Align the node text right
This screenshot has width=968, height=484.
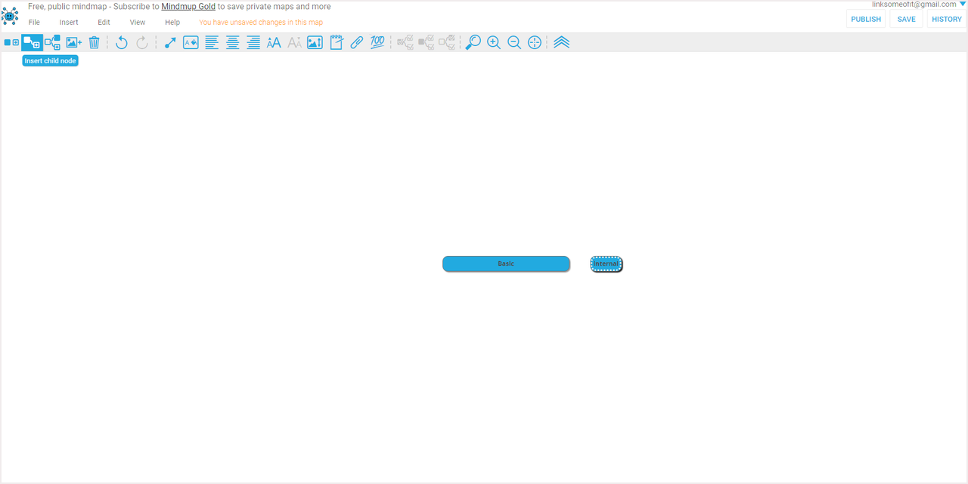(x=253, y=42)
